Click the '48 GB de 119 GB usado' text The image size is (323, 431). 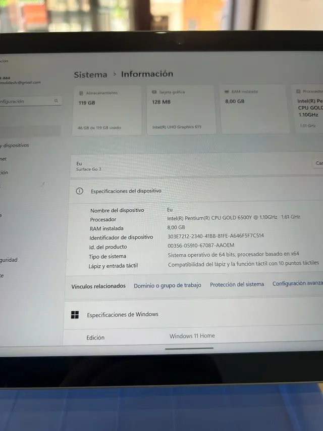[x=99, y=128]
